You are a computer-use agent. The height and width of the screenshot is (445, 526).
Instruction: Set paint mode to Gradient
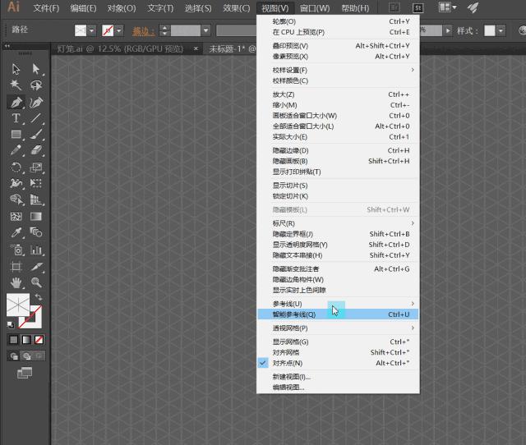pos(26,340)
